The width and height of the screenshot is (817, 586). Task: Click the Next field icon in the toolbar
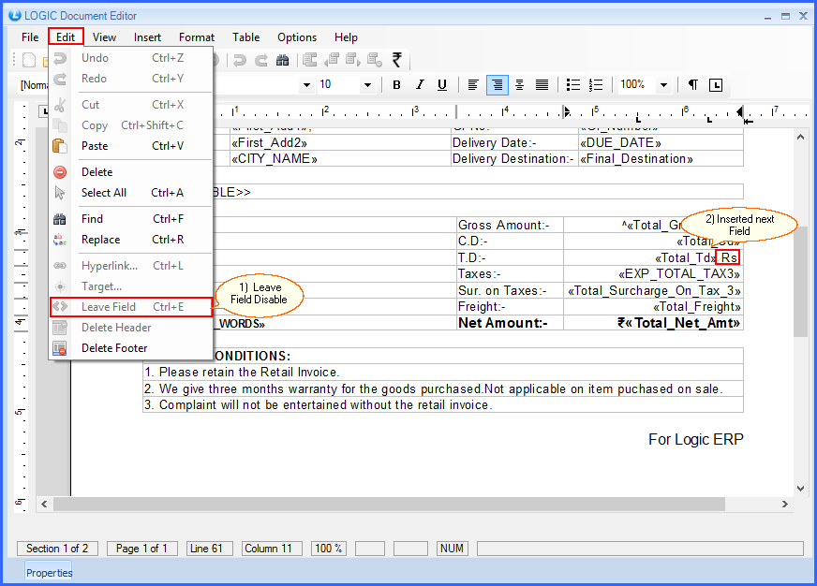pyautogui.click(x=353, y=60)
